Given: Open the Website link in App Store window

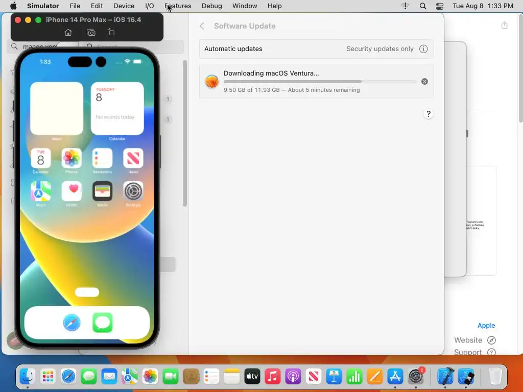Looking at the screenshot, I should (474, 340).
